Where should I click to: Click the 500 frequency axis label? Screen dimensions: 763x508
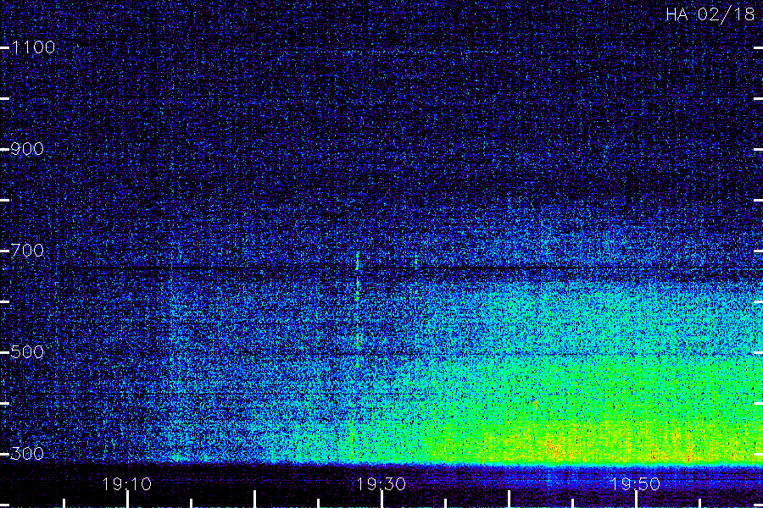tap(27, 352)
